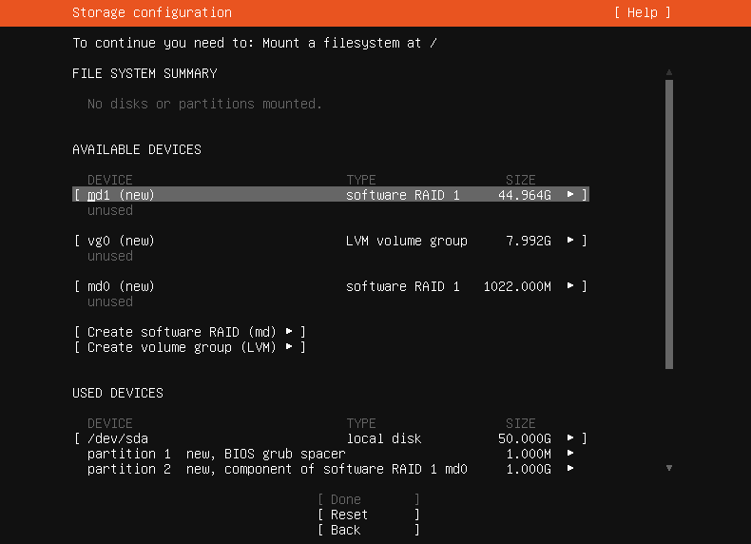Screen dimensions: 751x544
Task: Click the 'local disk' type text
Action: [x=384, y=438]
